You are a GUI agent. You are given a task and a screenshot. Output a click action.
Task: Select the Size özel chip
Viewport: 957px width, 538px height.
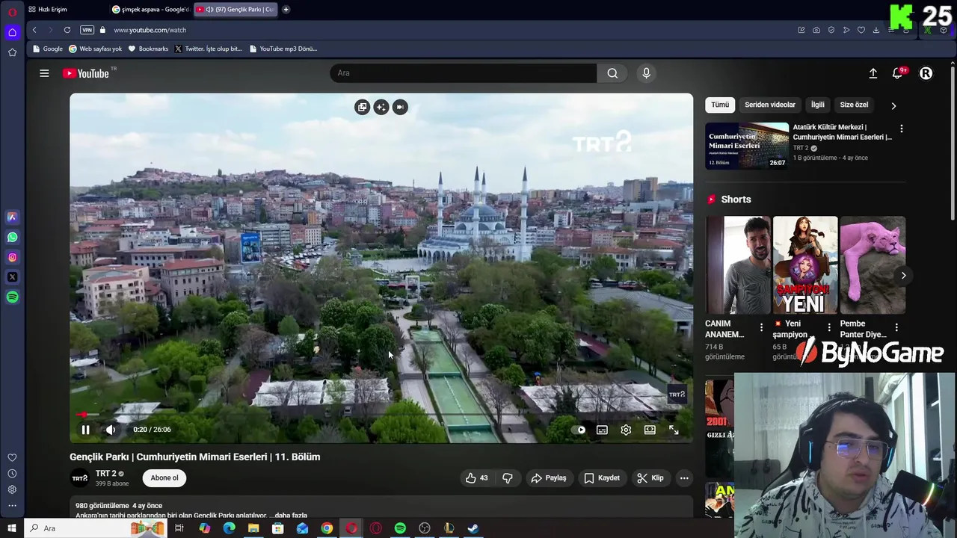(x=854, y=105)
